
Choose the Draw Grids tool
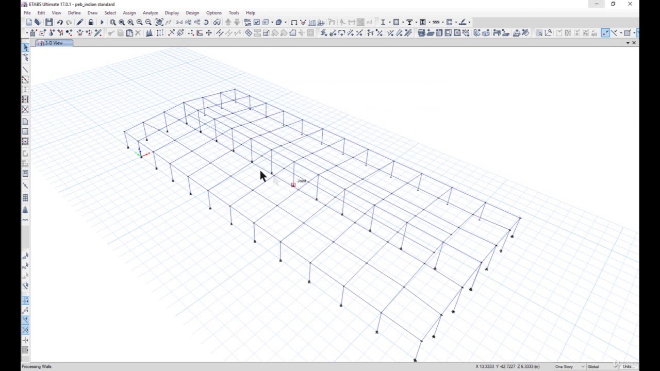[25, 198]
